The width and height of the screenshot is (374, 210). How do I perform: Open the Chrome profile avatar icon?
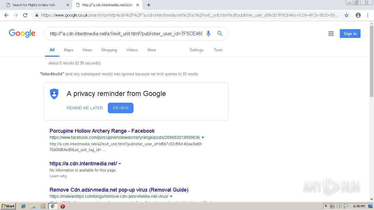point(358,15)
